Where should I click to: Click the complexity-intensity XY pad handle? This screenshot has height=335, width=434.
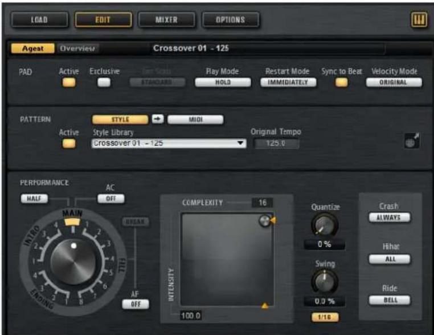tap(265, 221)
